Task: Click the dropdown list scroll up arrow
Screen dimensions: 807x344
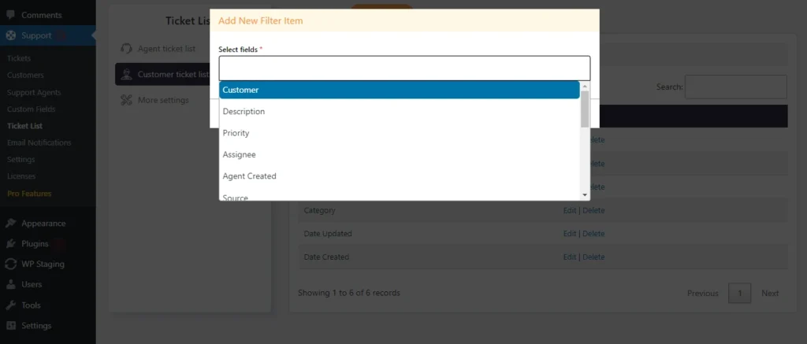Action: (585, 86)
